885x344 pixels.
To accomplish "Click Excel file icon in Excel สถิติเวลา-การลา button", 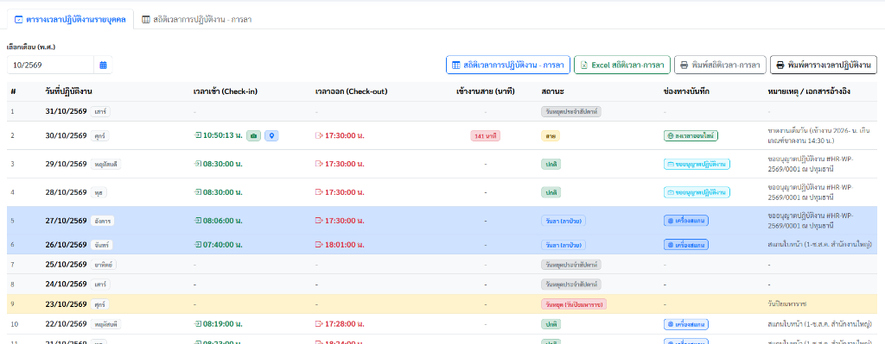I will tap(584, 66).
